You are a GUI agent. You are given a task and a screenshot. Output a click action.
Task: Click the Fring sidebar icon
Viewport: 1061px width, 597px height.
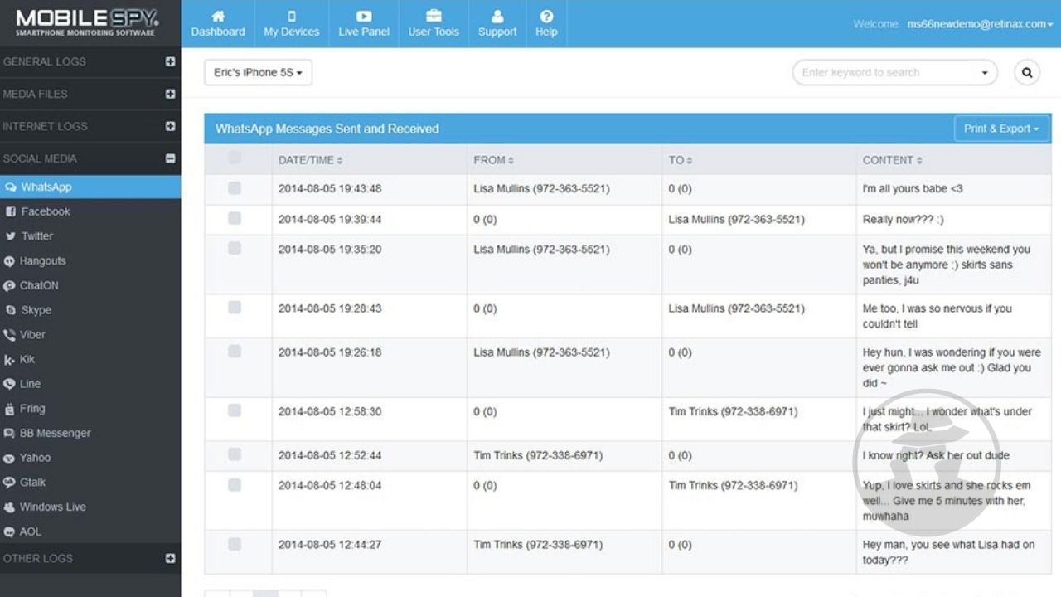[x=10, y=409]
